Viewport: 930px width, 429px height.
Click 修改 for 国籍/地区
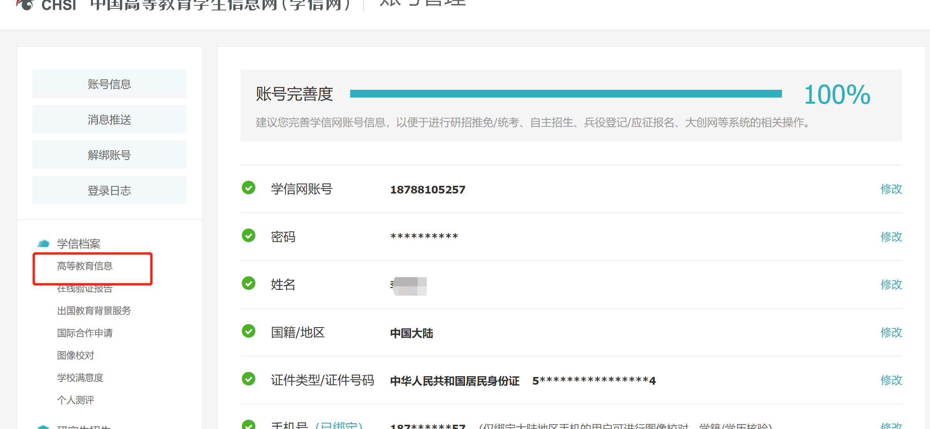tap(891, 332)
